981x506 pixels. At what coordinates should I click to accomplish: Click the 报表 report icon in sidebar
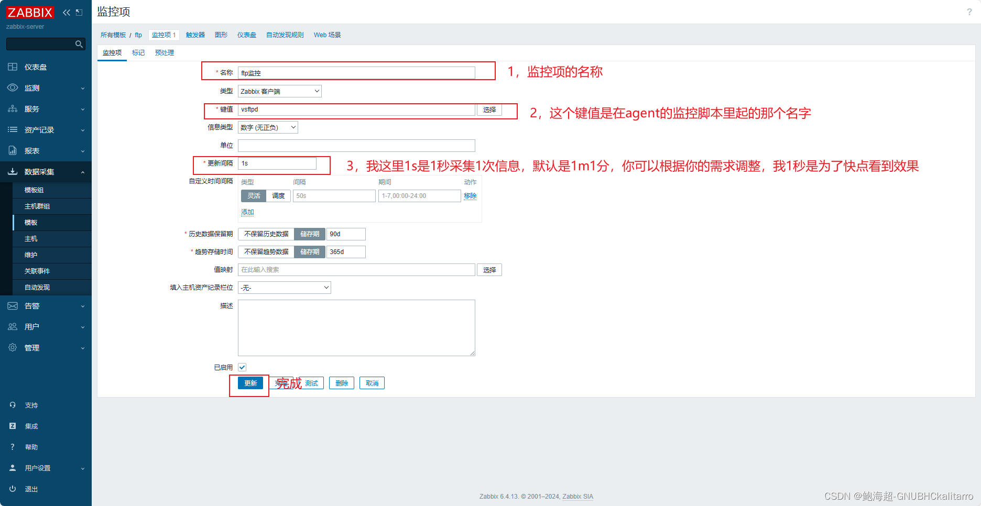13,151
